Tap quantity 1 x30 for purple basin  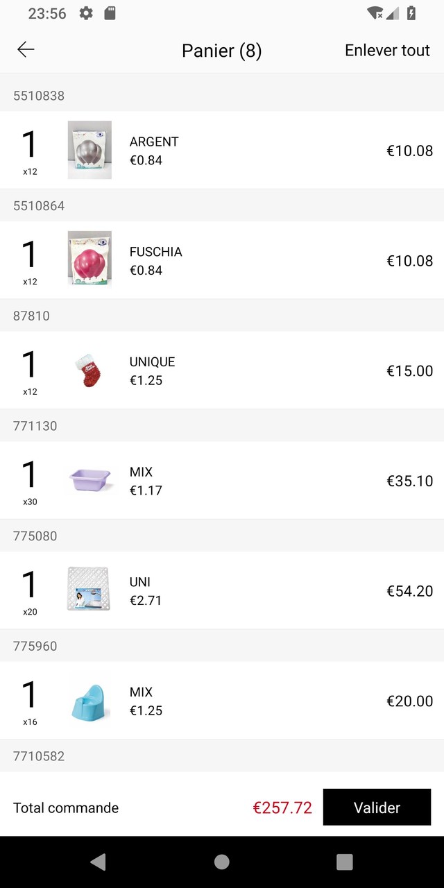point(29,481)
